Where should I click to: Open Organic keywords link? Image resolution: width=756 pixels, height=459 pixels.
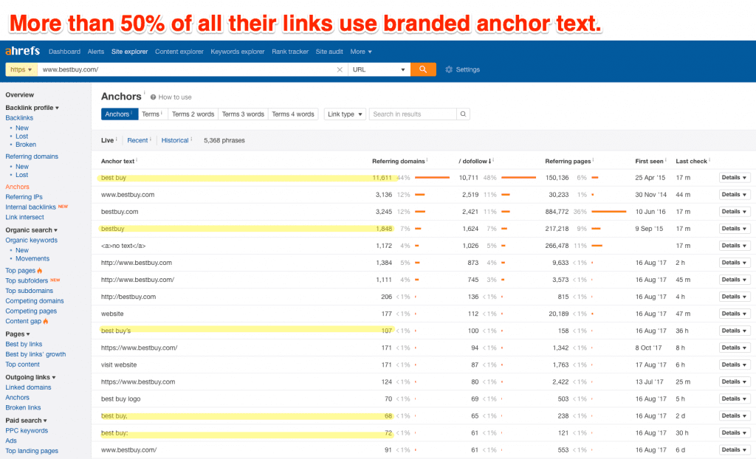(31, 240)
